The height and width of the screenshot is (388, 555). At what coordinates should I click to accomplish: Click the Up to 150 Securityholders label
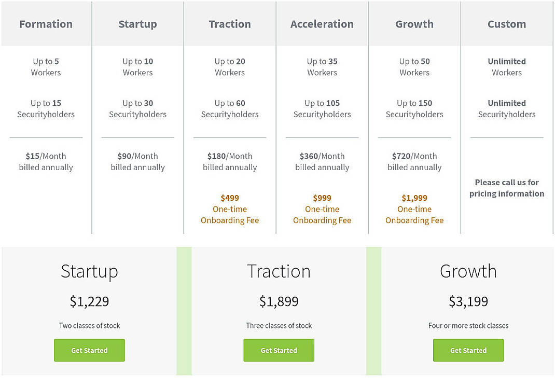click(414, 108)
